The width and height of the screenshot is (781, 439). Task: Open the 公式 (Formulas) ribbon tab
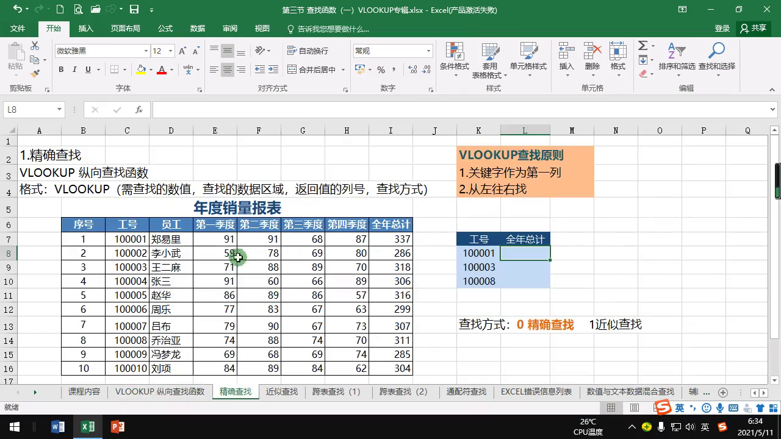(165, 29)
